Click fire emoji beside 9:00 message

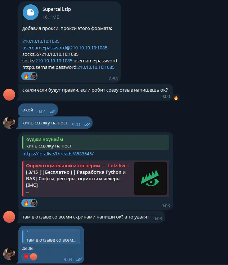pos(176,98)
